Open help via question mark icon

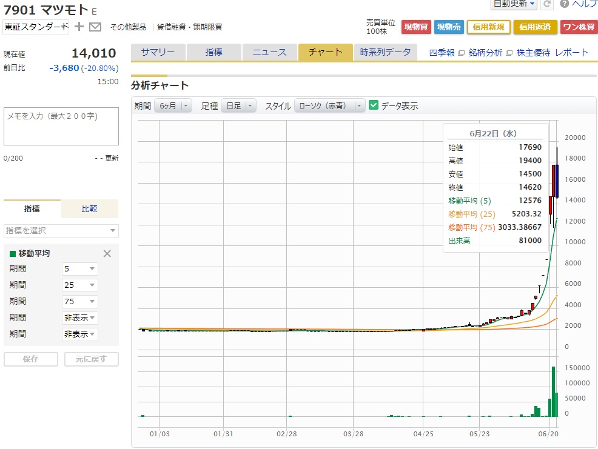[x=565, y=4]
